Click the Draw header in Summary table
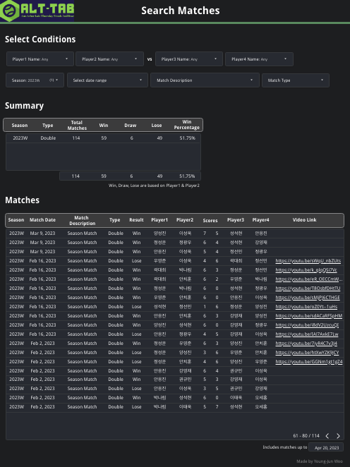 tap(130, 126)
